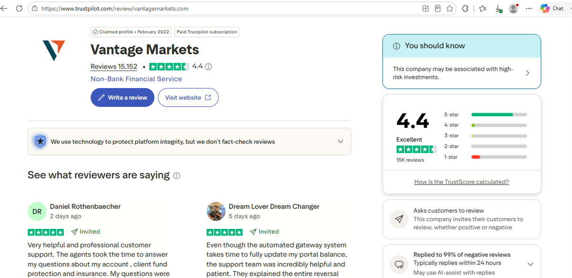Viewport: 572px width, 278px height.
Task: Click the Vantage Markets heading
Action: tap(145, 50)
